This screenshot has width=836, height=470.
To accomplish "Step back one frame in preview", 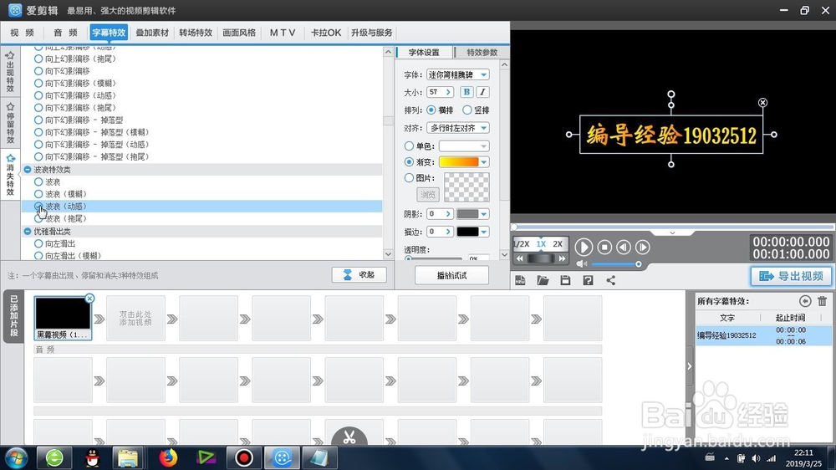I will [624, 247].
